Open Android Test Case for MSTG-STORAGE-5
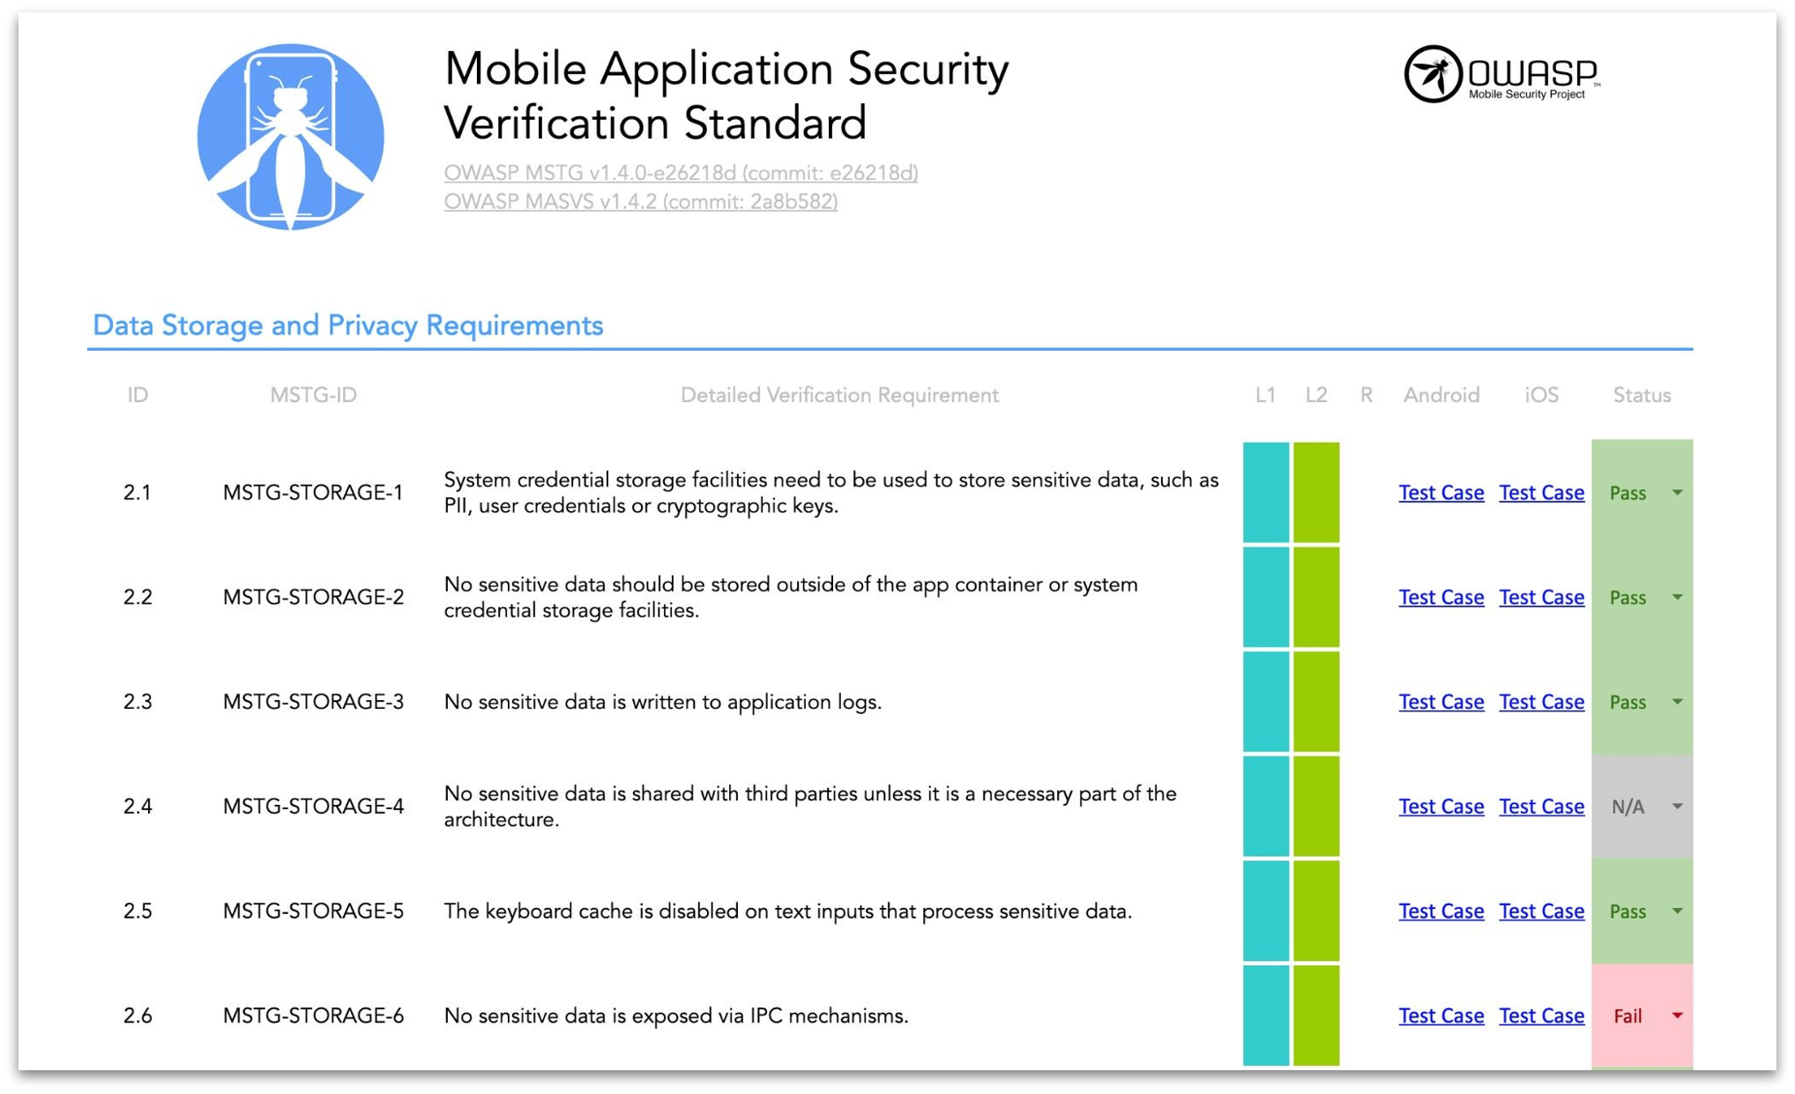The image size is (1795, 1094). [x=1441, y=911]
